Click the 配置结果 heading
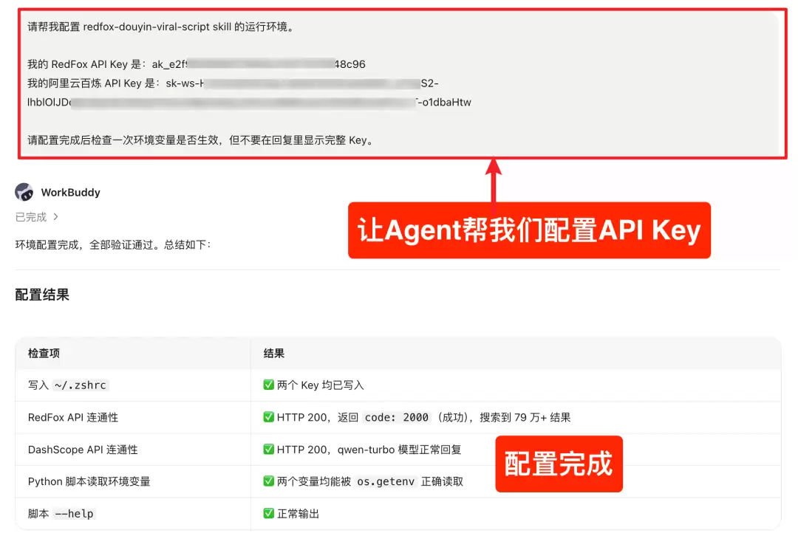 pyautogui.click(x=42, y=295)
